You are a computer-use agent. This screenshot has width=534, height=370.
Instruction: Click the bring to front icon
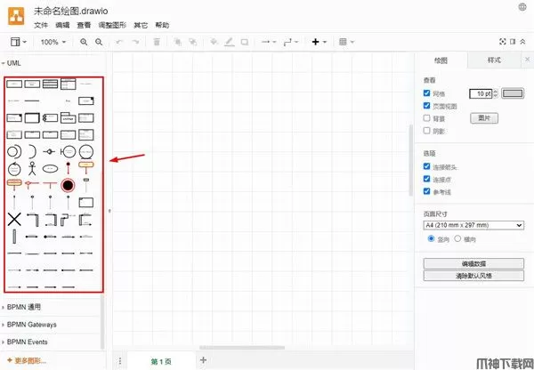pyautogui.click(x=177, y=42)
